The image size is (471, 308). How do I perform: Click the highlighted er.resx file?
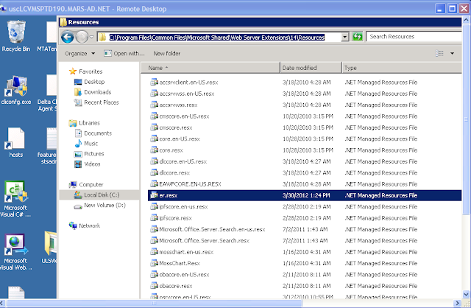pyautogui.click(x=305, y=195)
